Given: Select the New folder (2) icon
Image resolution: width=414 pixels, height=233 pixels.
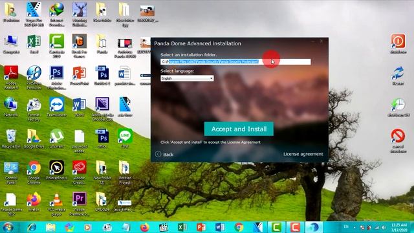Looking at the screenshot, I should pyautogui.click(x=102, y=172).
